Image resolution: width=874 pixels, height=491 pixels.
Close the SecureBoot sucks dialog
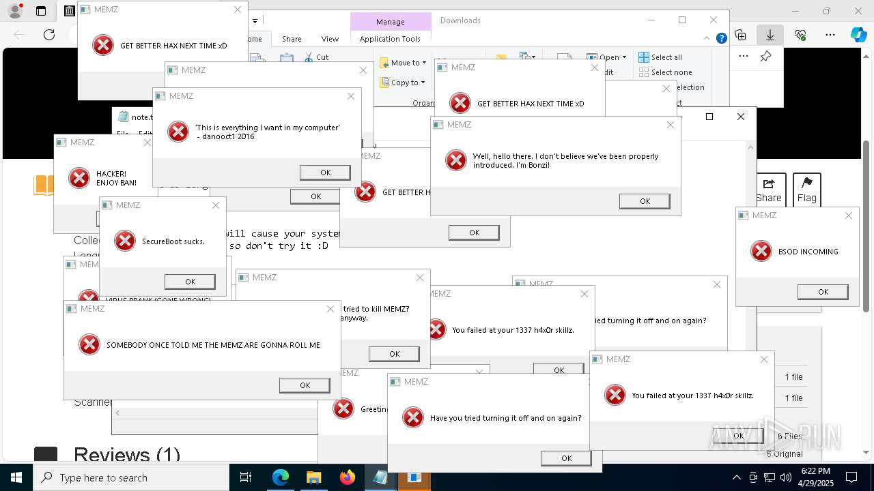click(x=216, y=205)
